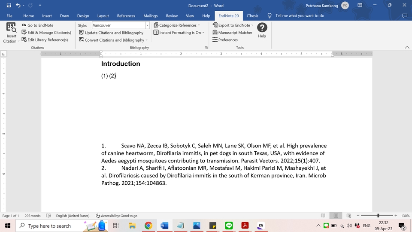Click the tab selector on the ruler
Image resolution: width=412 pixels, height=232 pixels.
3,54
